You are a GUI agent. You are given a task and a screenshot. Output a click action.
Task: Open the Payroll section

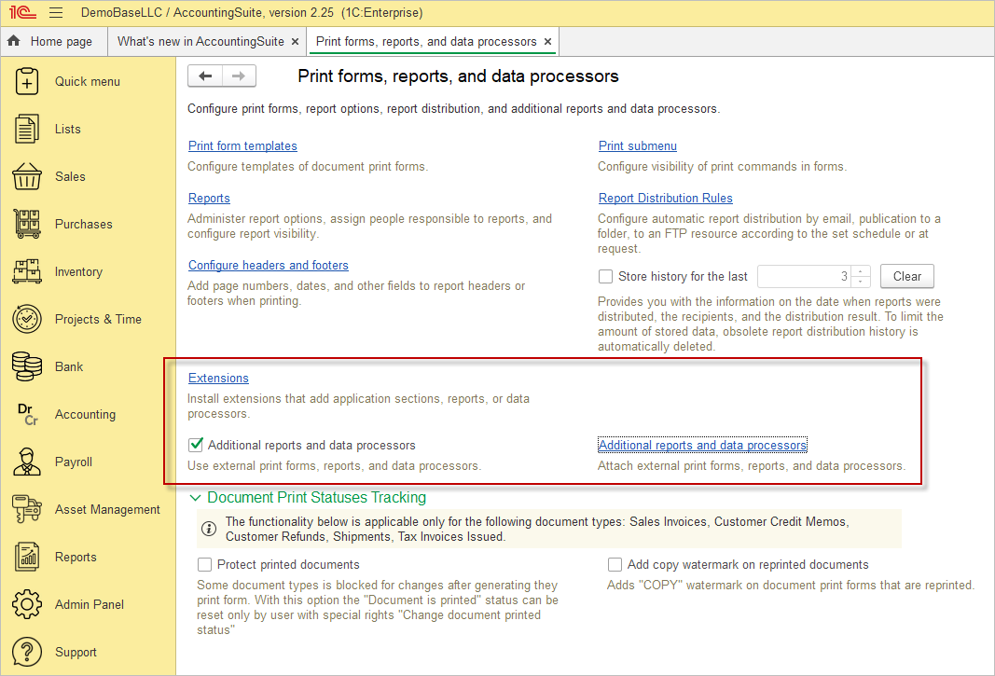pos(74,462)
